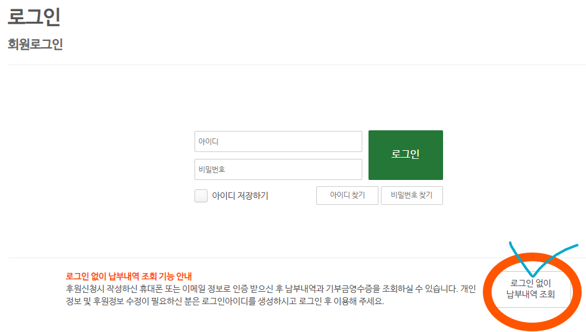Select the 회원로그인 subheading
The height and width of the screenshot is (332, 586).
[x=35, y=45]
